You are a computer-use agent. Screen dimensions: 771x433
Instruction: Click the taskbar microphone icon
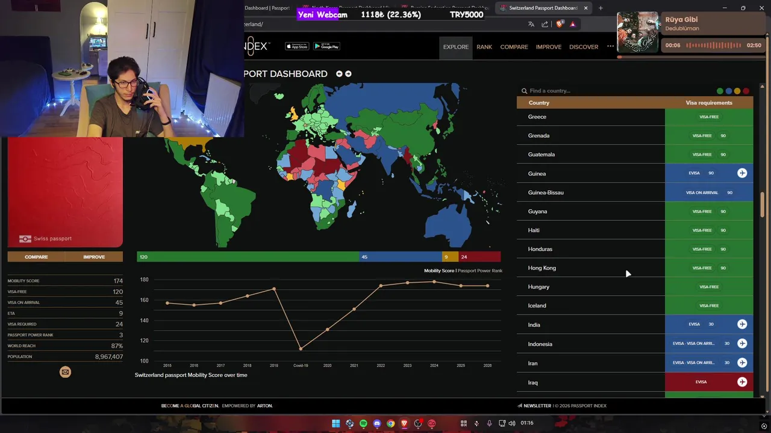tap(489, 423)
